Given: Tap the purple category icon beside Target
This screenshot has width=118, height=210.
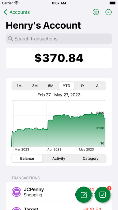Looking at the screenshot, I should (x=17, y=208).
